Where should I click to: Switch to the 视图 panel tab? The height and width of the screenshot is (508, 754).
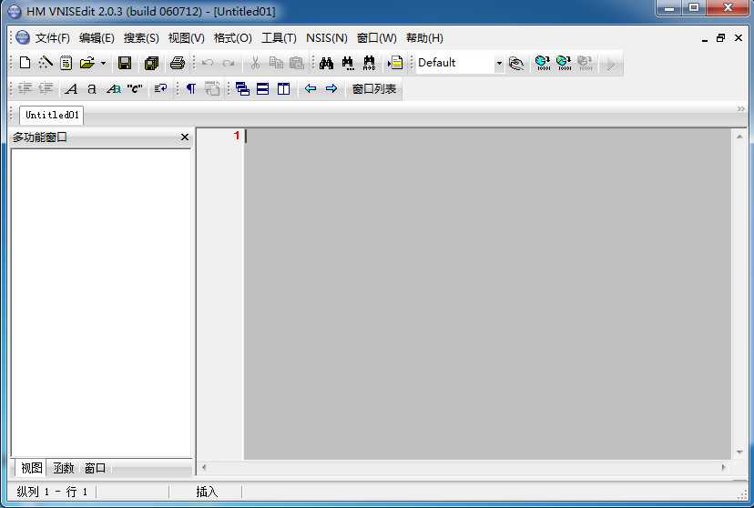32,468
